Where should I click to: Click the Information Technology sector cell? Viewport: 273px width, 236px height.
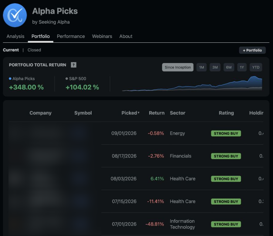[182, 224]
